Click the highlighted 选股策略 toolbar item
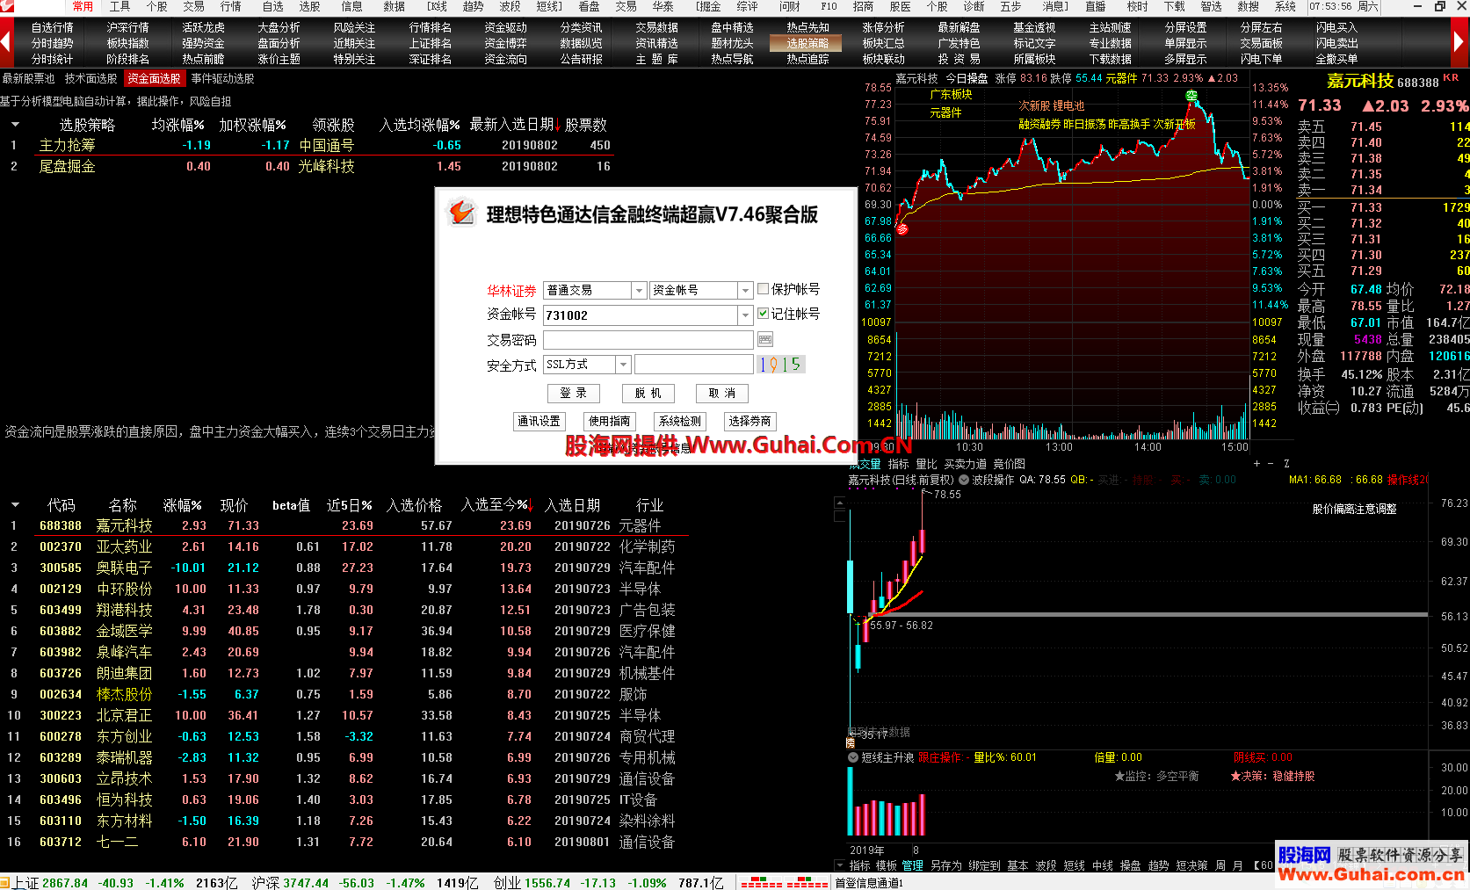 pyautogui.click(x=807, y=43)
